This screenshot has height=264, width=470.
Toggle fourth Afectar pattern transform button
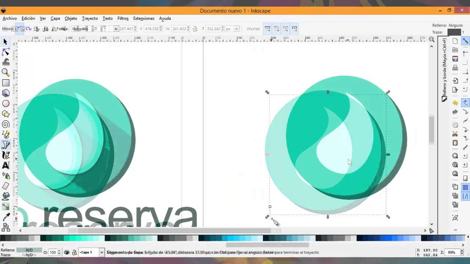click(294, 29)
